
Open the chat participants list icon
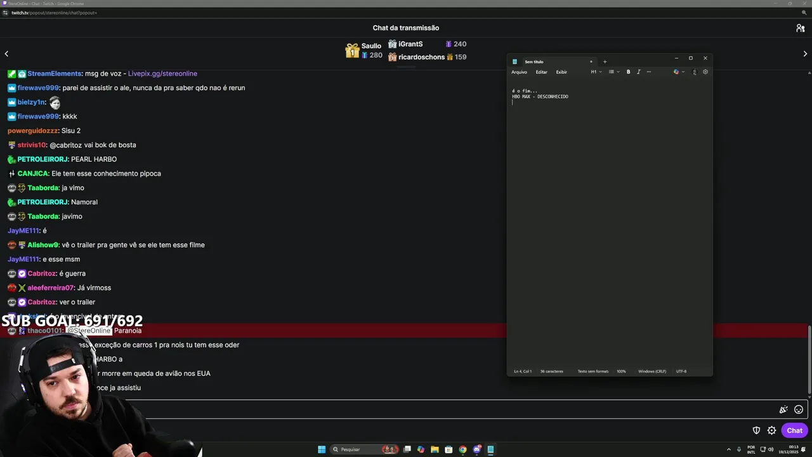tap(800, 28)
